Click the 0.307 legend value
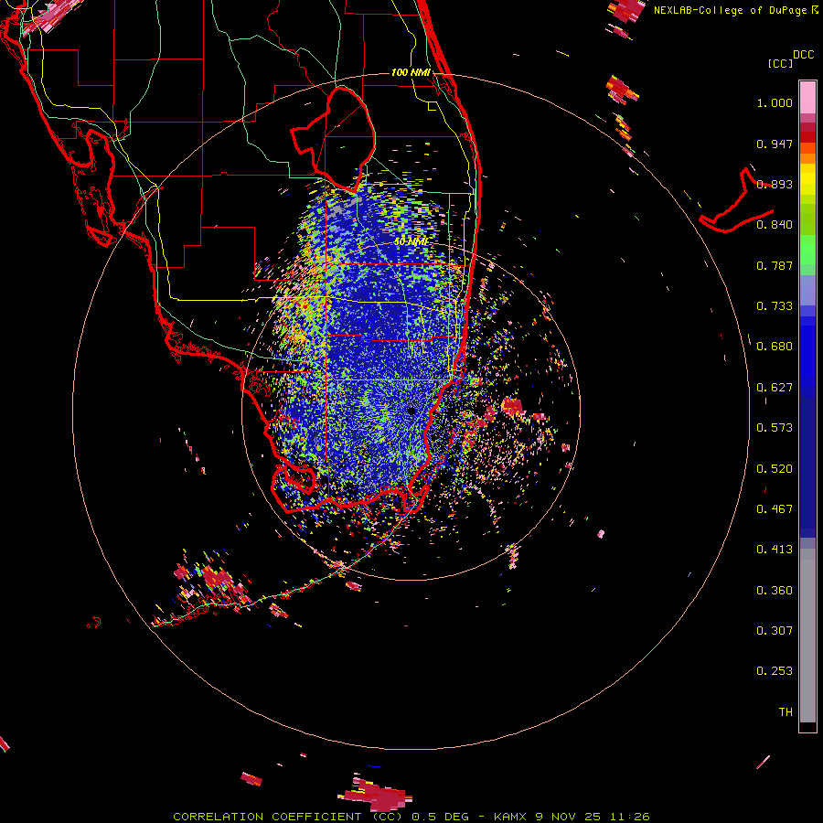 pos(775,631)
